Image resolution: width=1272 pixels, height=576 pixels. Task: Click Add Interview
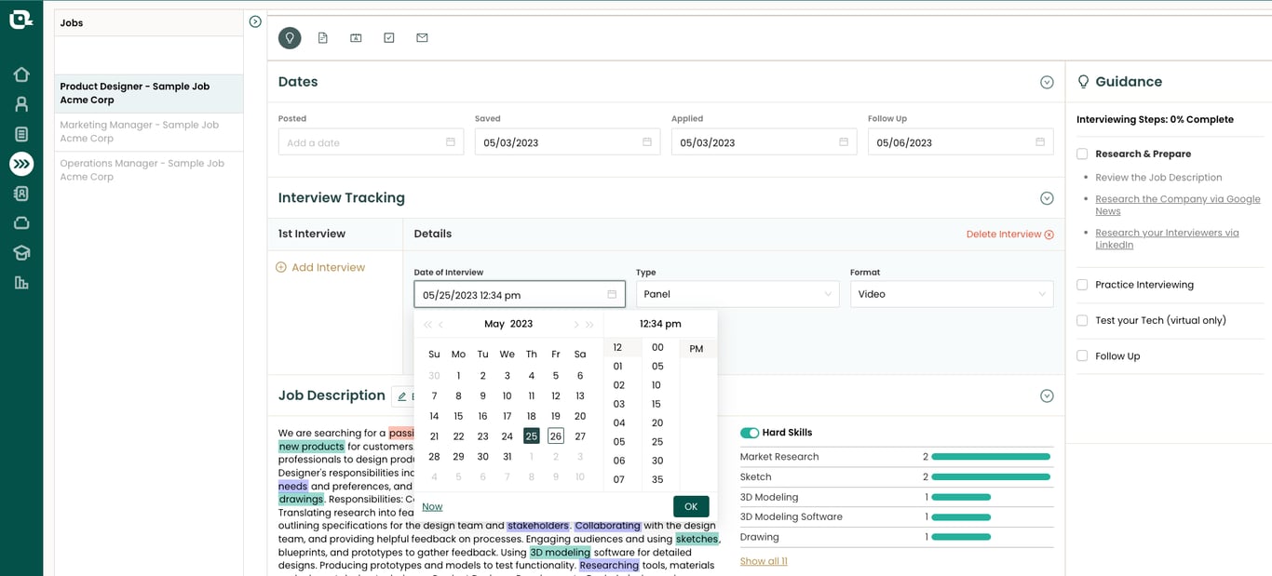coord(320,267)
